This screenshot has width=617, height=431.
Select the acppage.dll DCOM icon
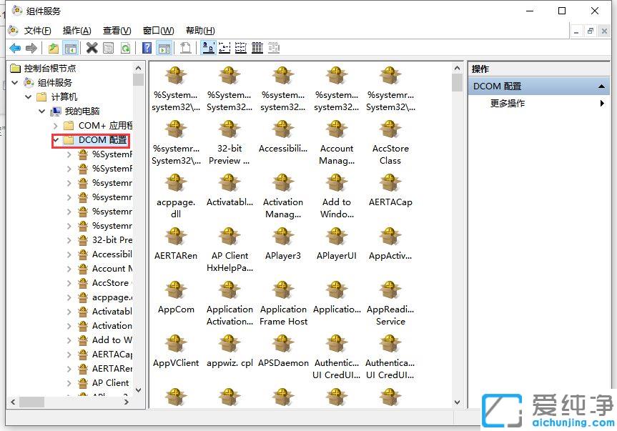pyautogui.click(x=175, y=196)
